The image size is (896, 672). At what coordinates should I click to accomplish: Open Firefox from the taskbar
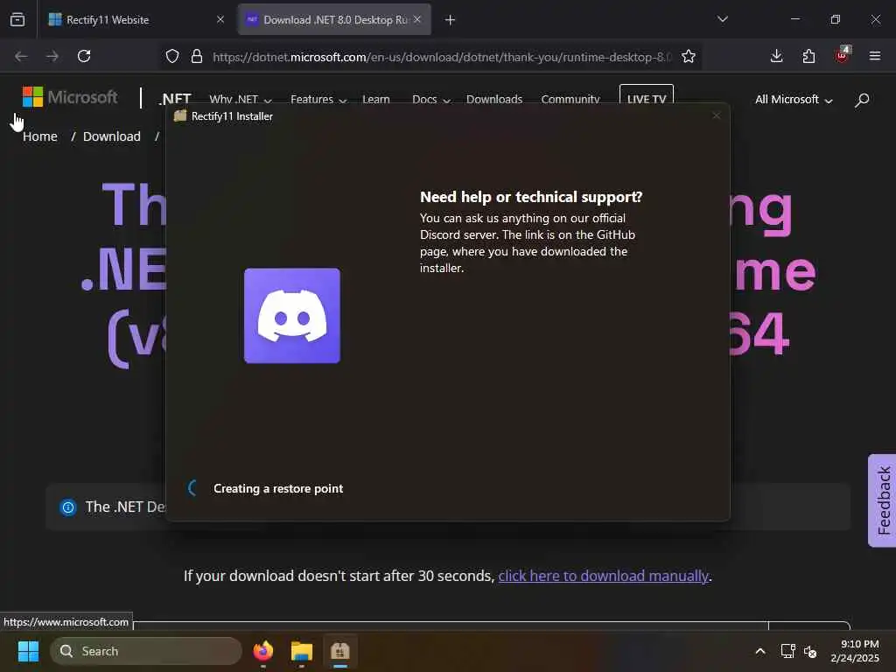(263, 651)
